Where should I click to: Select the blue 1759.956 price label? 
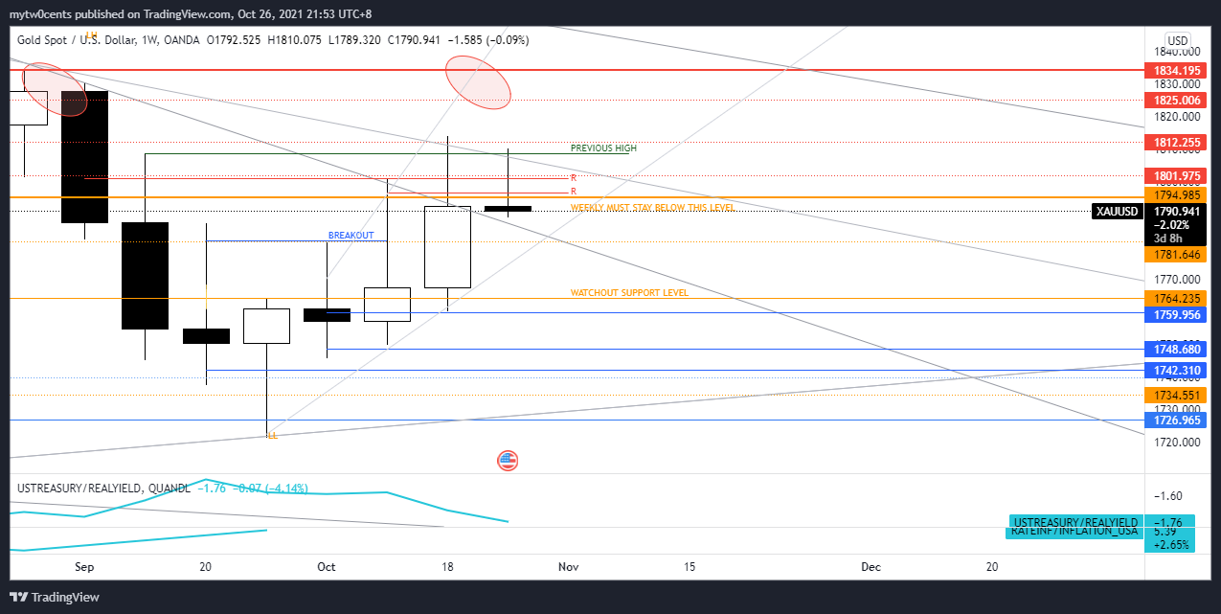pos(1177,314)
